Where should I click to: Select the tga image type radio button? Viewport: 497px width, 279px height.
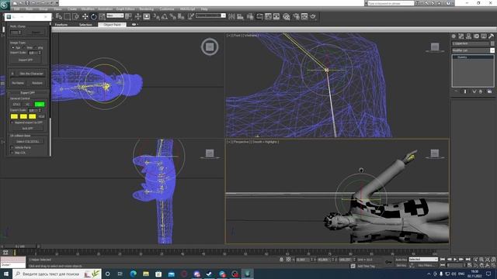click(13, 47)
